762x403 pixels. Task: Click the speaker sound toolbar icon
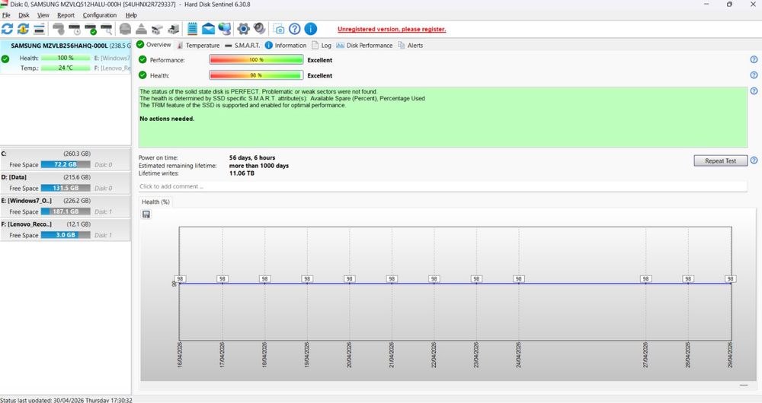coord(260,29)
